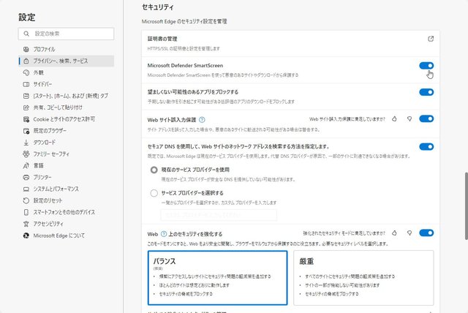468x313 pixels.
Task: Select サービス プロバイダーを選択する radio button
Action: 154,193
